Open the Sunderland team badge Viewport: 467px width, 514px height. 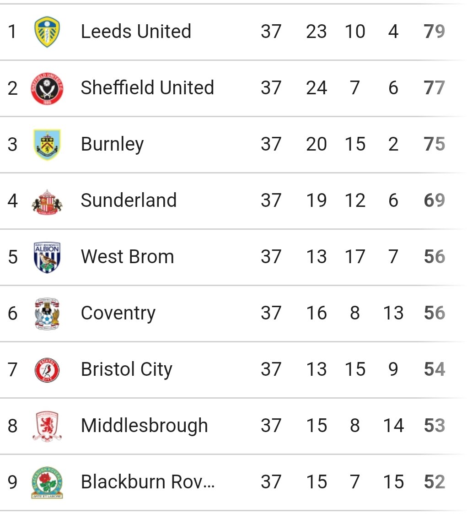tap(47, 201)
